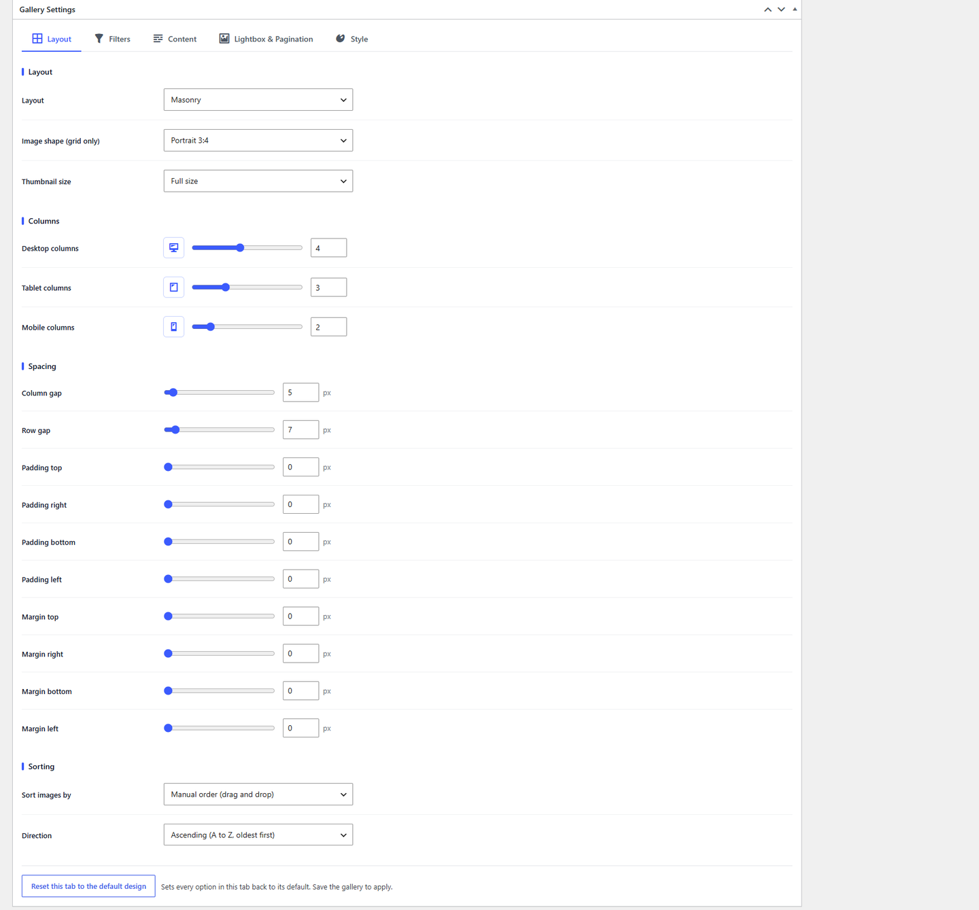Open the Filters tab
Screen dimensions: 979x910
(112, 39)
